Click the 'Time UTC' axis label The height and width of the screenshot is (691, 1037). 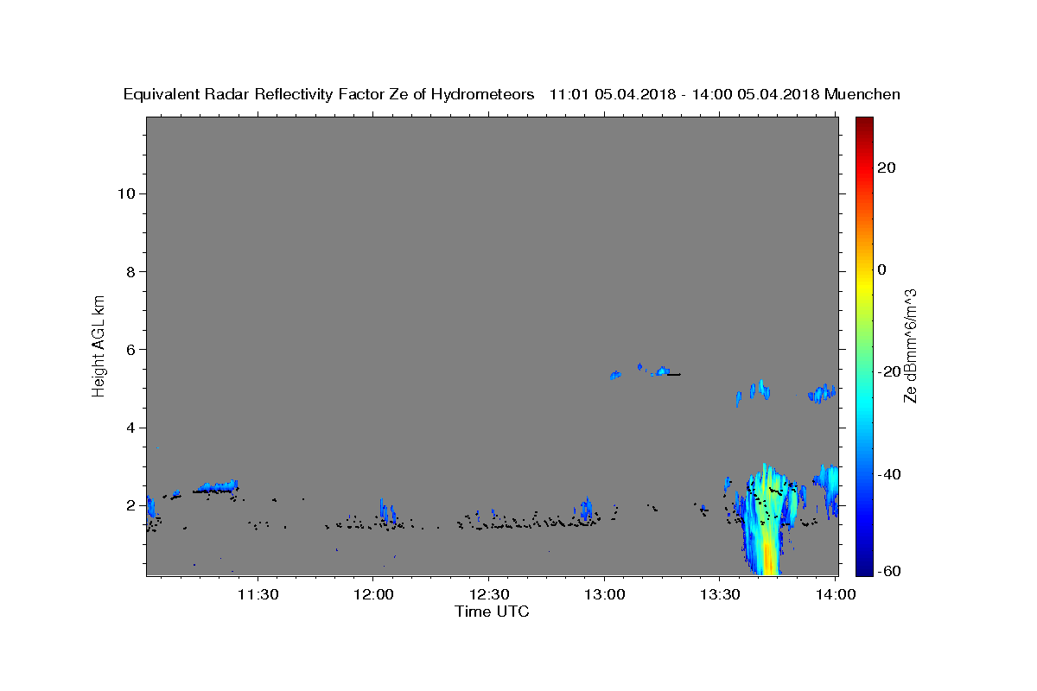492,612
